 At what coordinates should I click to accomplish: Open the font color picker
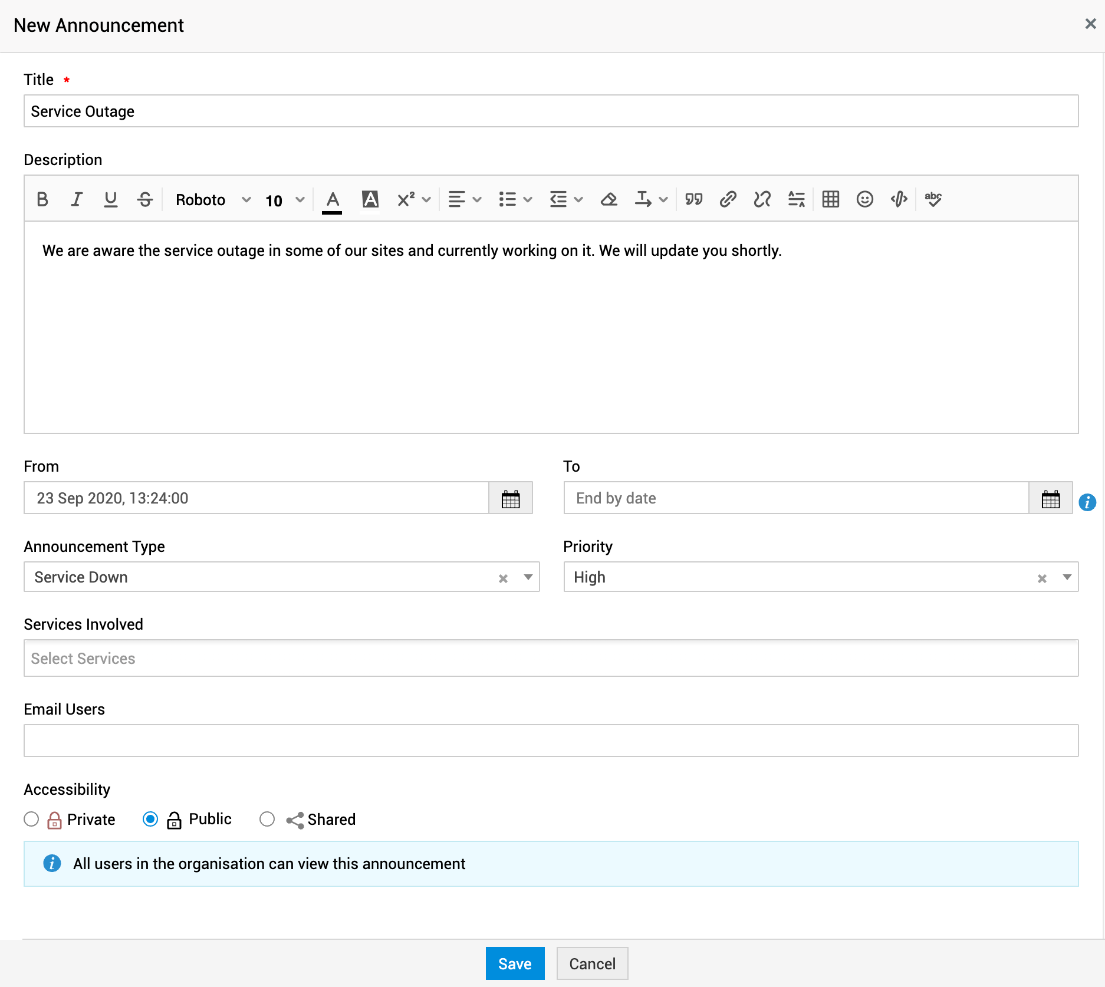click(333, 199)
